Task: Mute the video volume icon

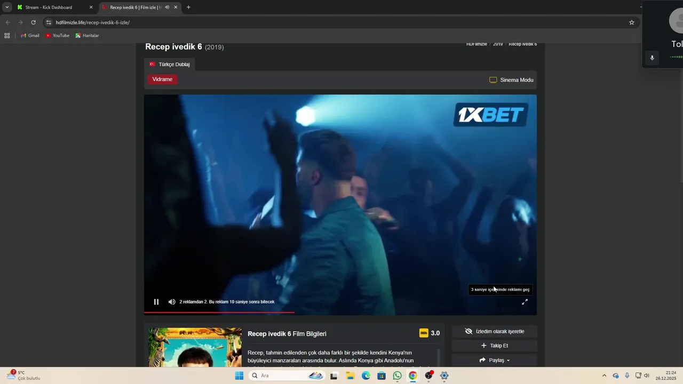Action: click(x=172, y=302)
